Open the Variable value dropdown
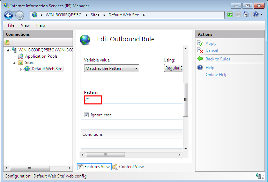268x182 pixels. [112, 68]
